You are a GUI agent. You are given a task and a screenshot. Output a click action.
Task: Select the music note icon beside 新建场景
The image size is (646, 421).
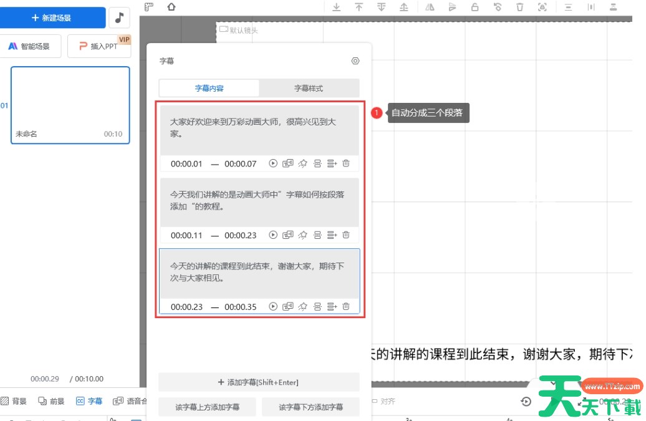point(119,17)
